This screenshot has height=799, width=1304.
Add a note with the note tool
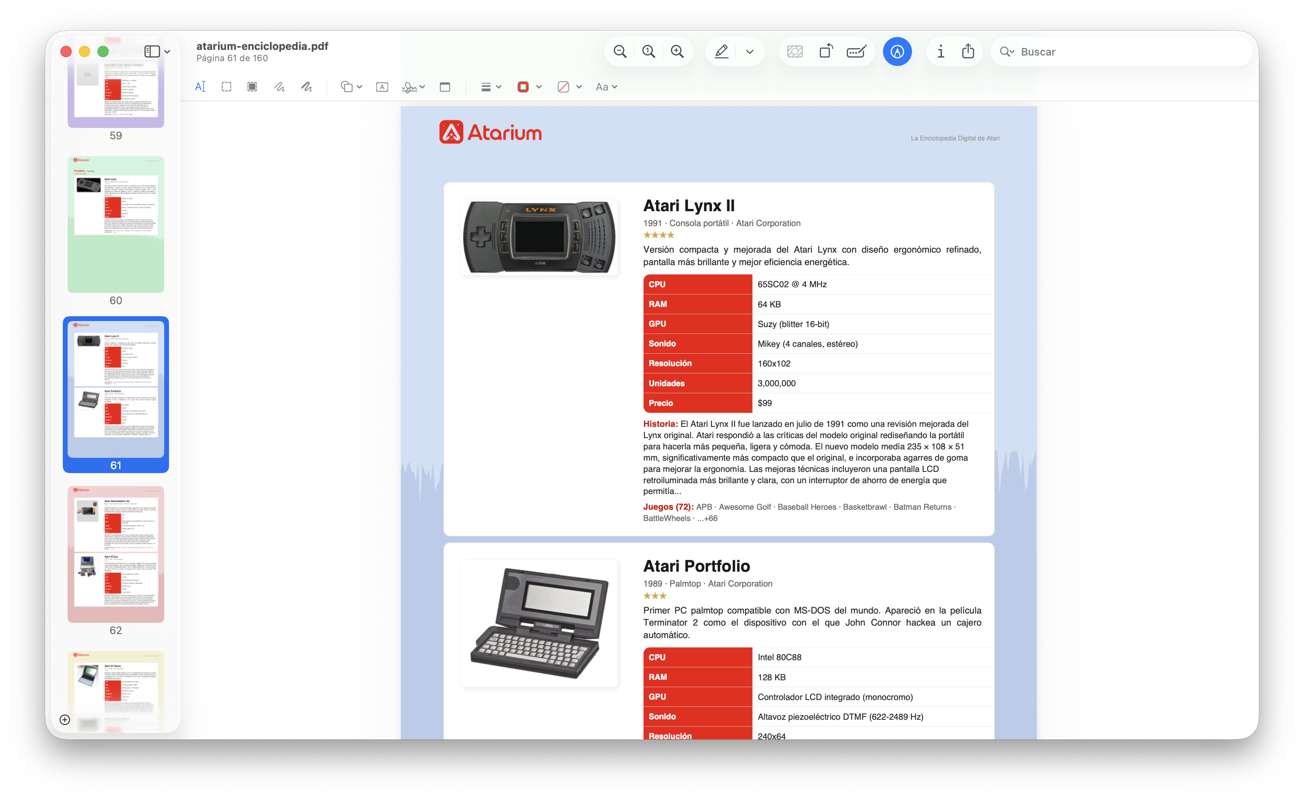[x=445, y=87]
